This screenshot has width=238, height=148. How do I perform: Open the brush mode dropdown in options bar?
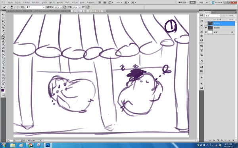coord(35,7)
